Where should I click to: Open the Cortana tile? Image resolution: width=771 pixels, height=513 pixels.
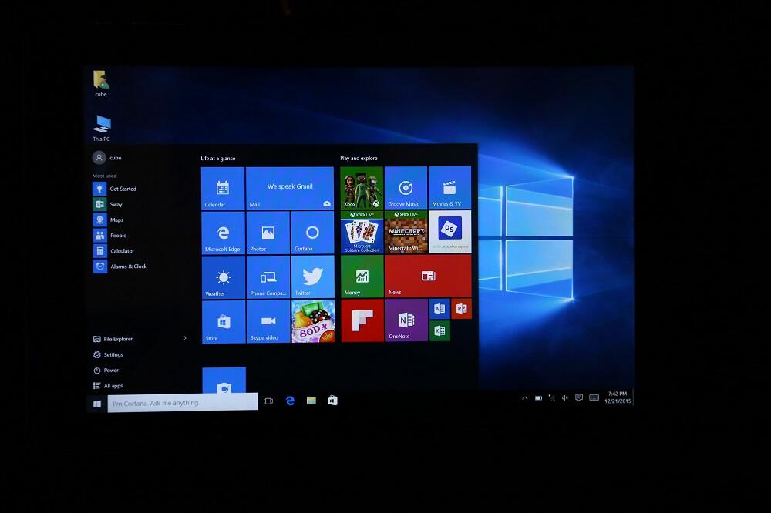coord(312,233)
